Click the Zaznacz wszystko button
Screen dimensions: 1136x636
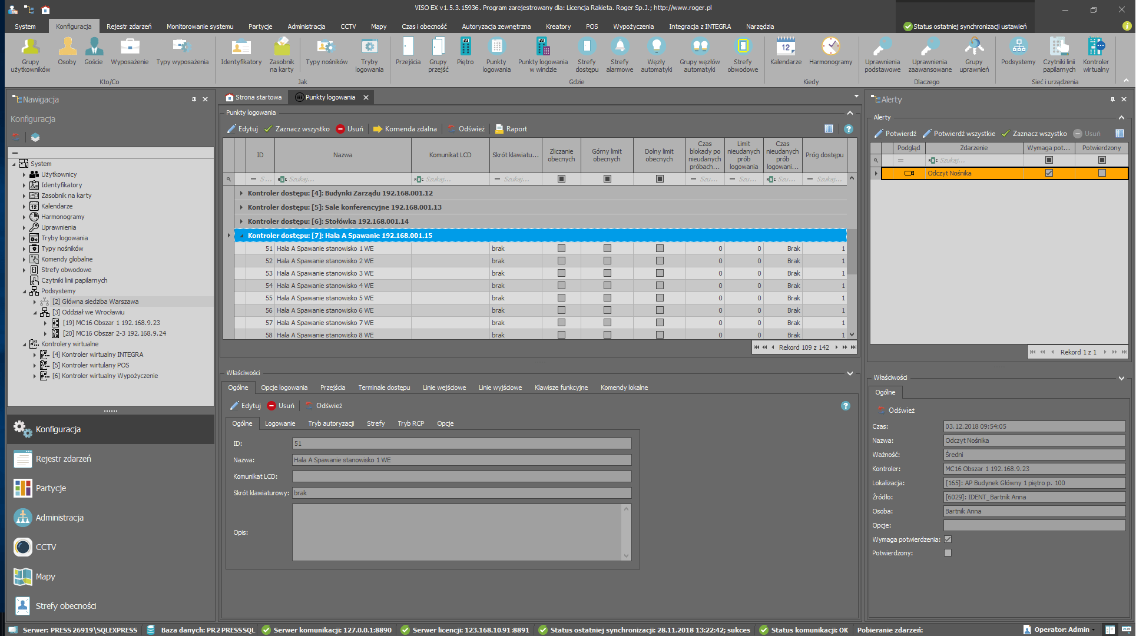click(x=296, y=129)
